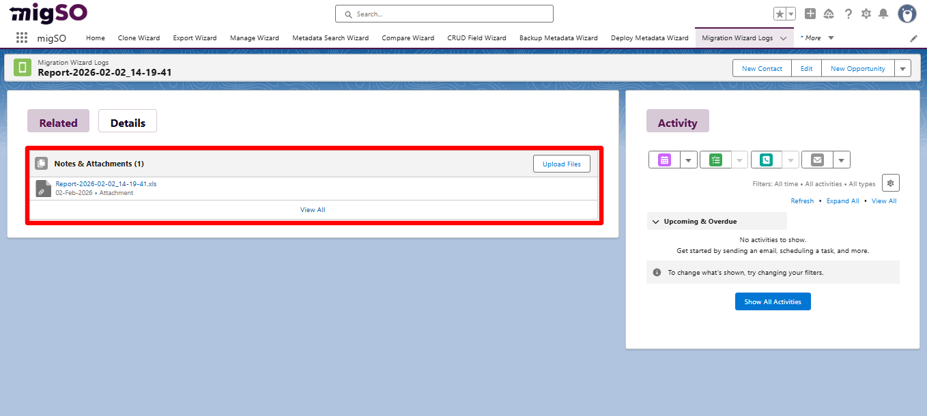Click the notifications bell icon
927x416 pixels.
tap(884, 13)
